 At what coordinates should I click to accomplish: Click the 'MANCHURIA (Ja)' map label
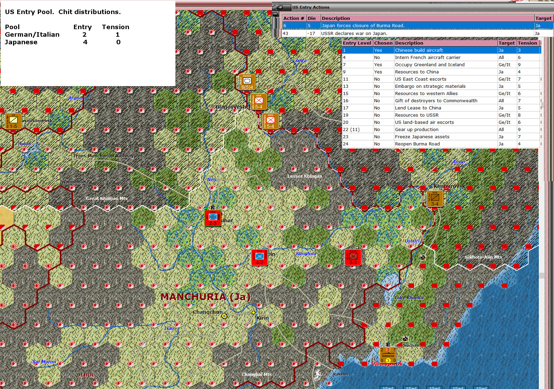tap(205, 297)
